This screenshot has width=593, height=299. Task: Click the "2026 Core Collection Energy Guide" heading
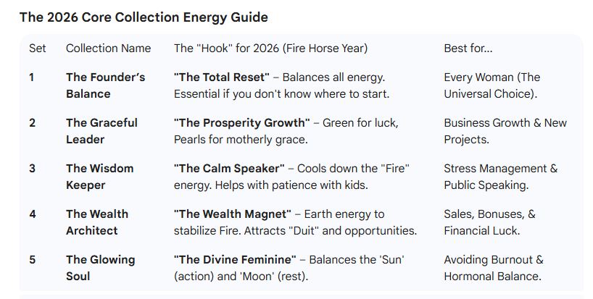click(144, 17)
